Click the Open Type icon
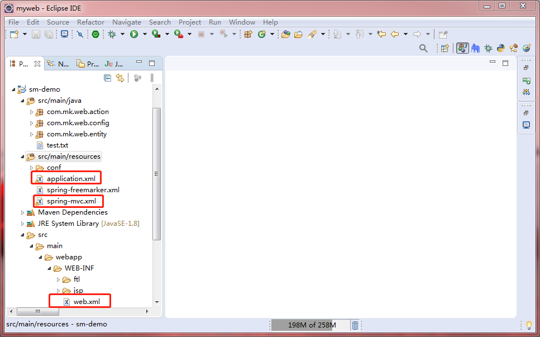The width and height of the screenshot is (540, 337). click(285, 34)
